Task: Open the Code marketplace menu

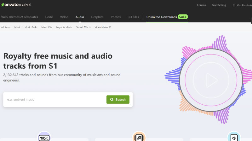Action: [x=49, y=17]
